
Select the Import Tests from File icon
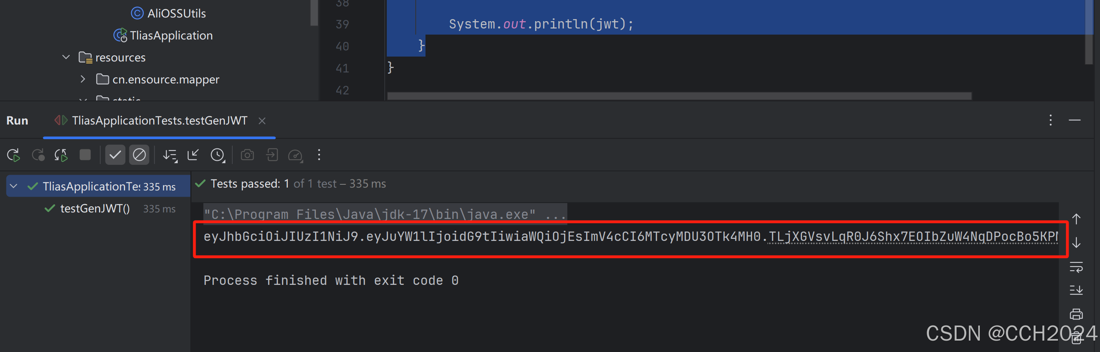point(272,155)
